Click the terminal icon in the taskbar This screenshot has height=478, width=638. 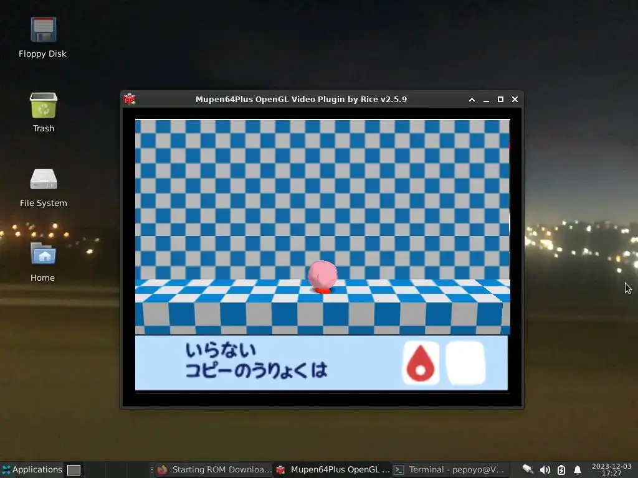click(399, 470)
